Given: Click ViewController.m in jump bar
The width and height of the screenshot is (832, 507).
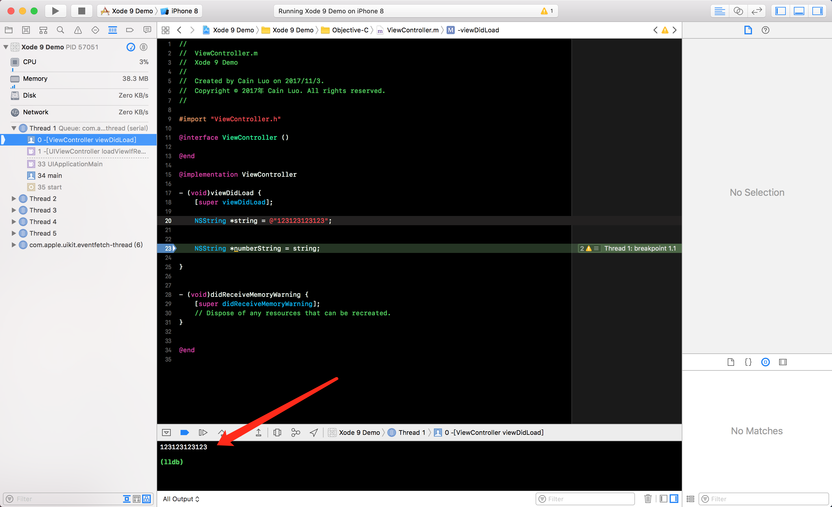Looking at the screenshot, I should [x=412, y=30].
